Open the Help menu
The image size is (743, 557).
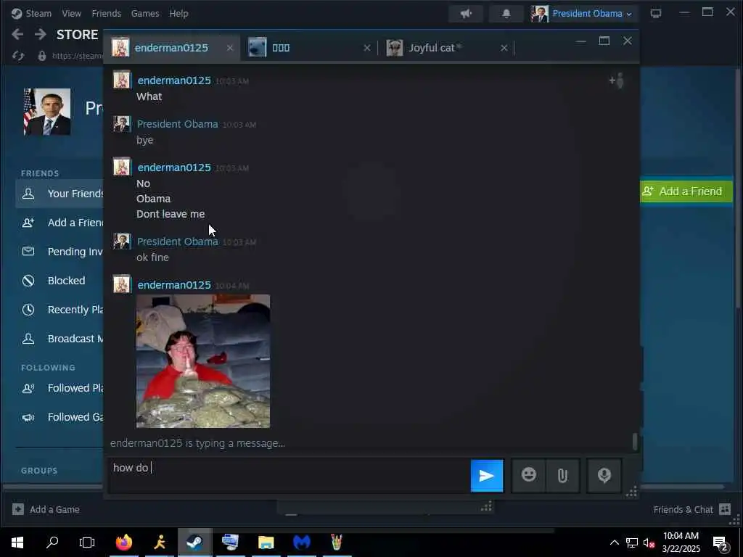pos(178,13)
